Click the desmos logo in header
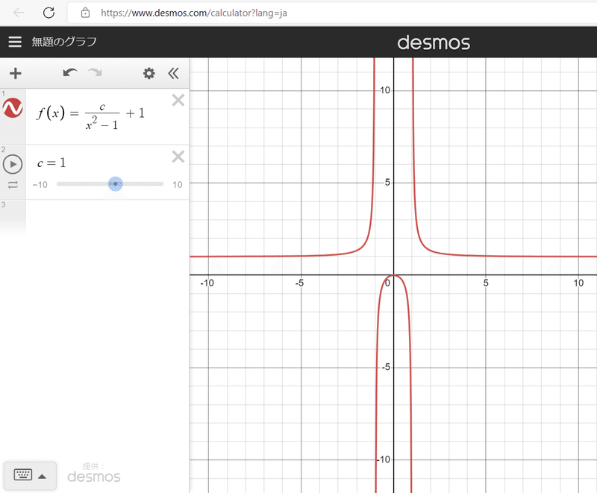This screenshot has height=493, width=597. click(434, 43)
